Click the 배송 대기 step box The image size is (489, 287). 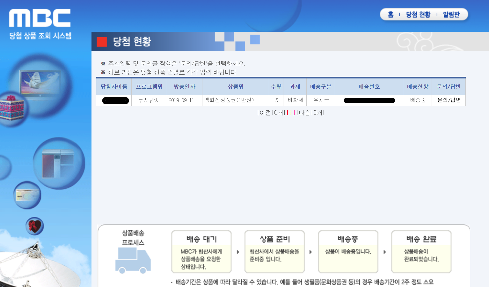click(201, 252)
